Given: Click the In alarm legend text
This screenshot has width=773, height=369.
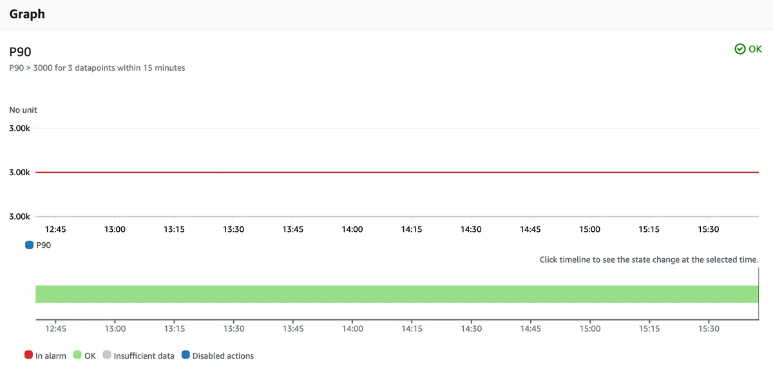Looking at the screenshot, I should tap(51, 355).
